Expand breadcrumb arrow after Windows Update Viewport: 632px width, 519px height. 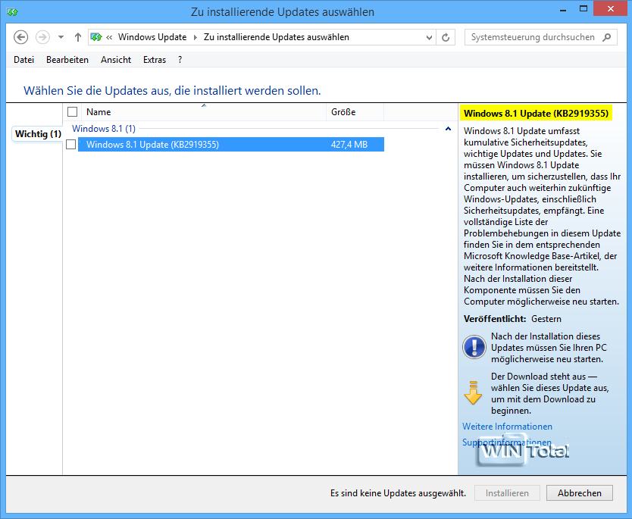(x=196, y=37)
